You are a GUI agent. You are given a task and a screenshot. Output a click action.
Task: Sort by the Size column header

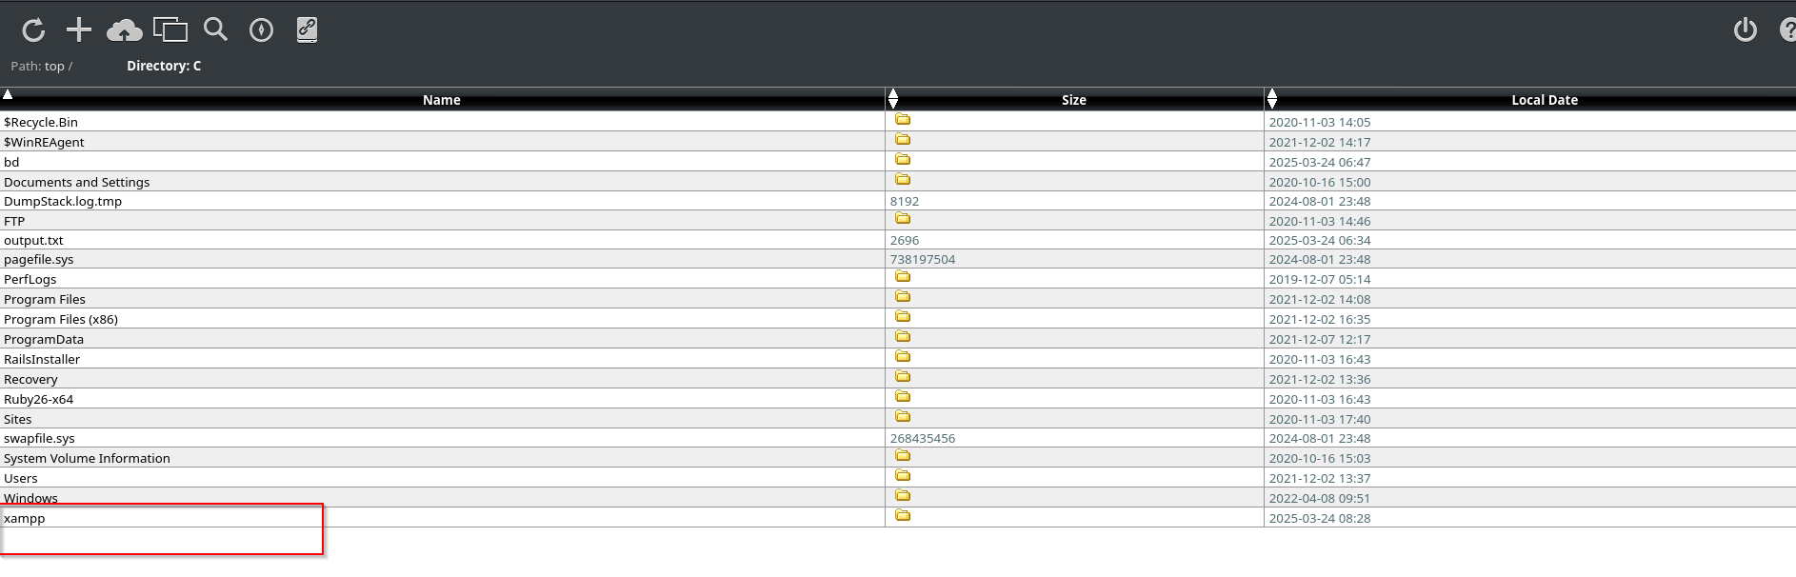(x=1074, y=100)
